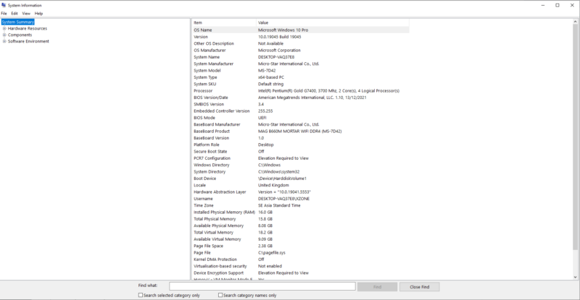
Task: Select the SMBIOS Version row
Action: point(300,104)
